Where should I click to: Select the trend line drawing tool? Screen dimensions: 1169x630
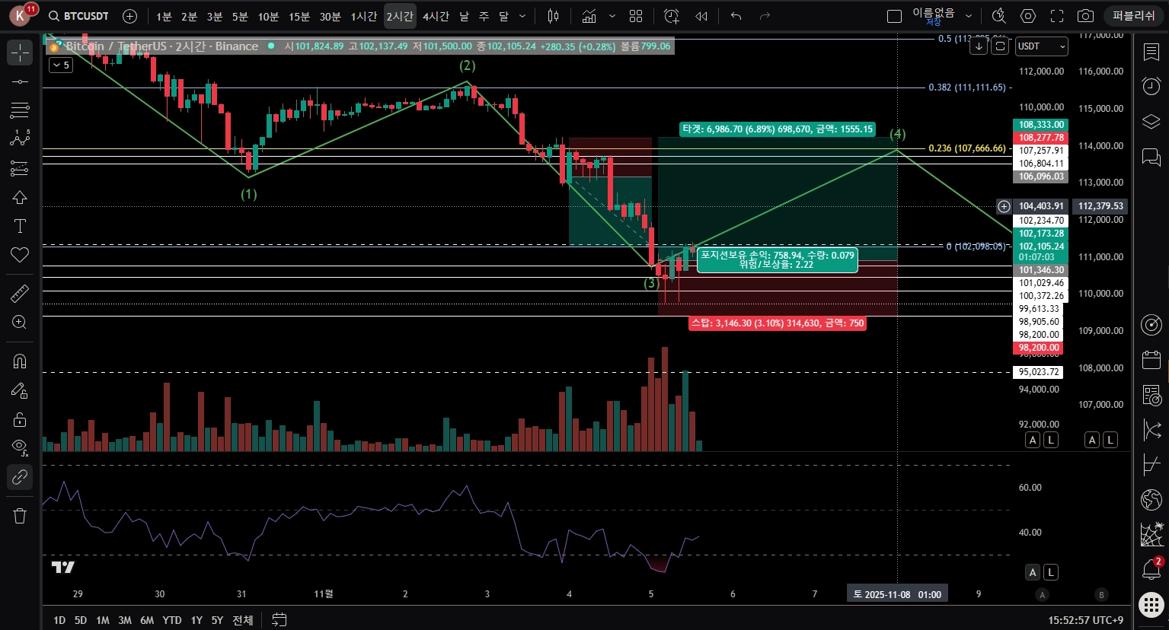[x=20, y=81]
